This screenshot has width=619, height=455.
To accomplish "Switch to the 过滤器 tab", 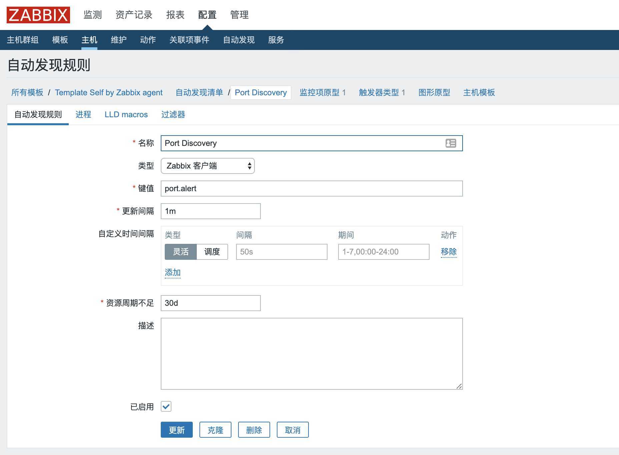I will (x=173, y=115).
